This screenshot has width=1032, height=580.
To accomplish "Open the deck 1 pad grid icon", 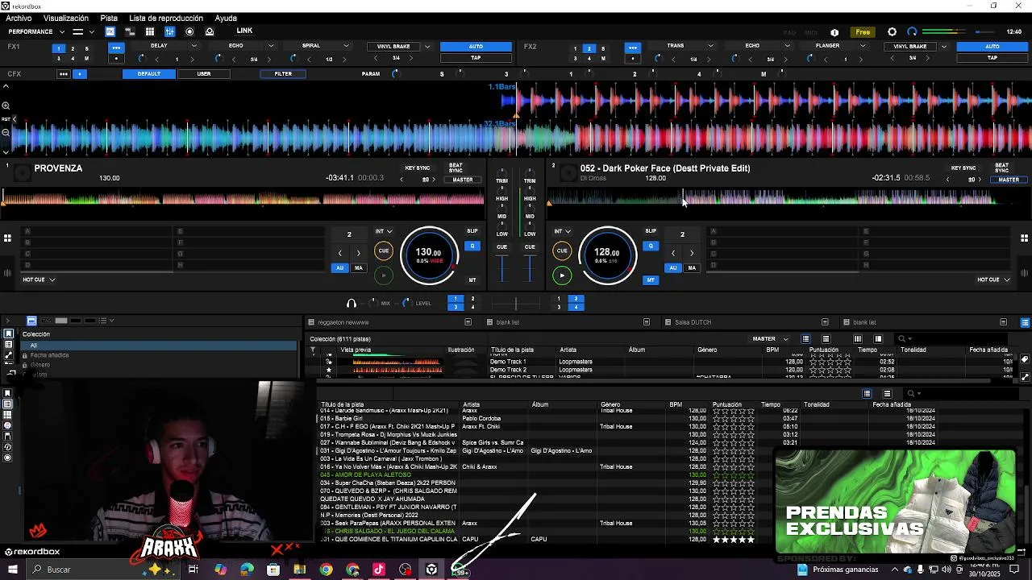I will [7, 238].
